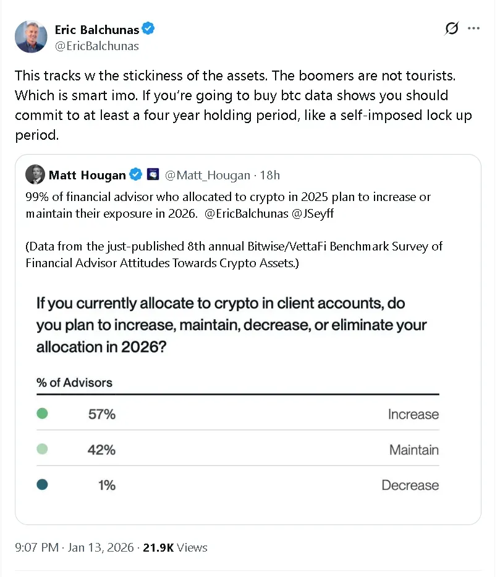Click Eric Balchunas's blue verified badge
Image resolution: width=500 pixels, height=577 pixels.
(149, 29)
